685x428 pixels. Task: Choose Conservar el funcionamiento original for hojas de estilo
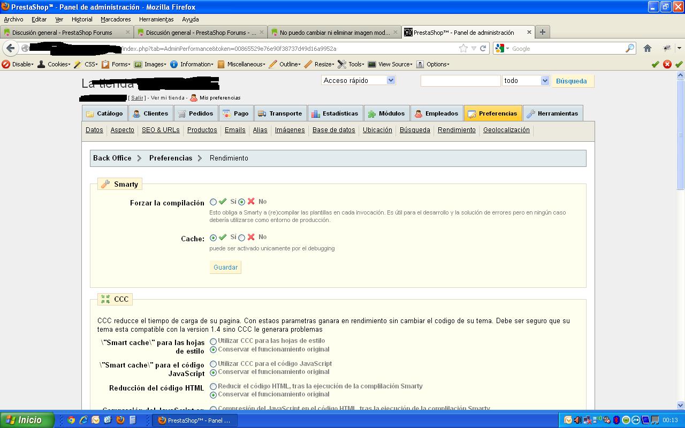pyautogui.click(x=214, y=350)
